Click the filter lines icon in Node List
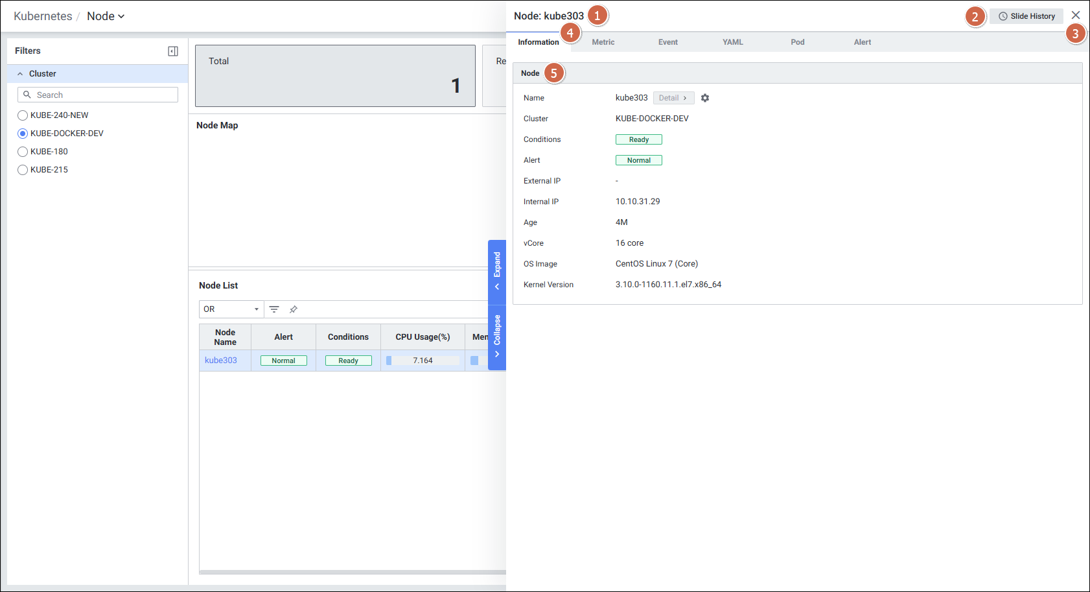Screen dimensions: 1090x592 (274, 309)
